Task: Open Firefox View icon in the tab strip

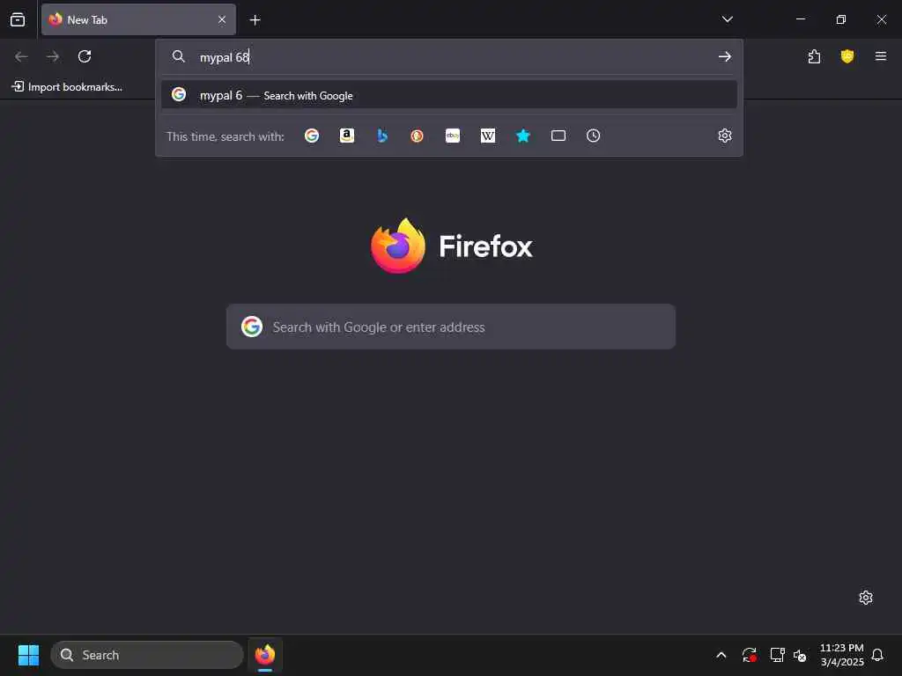Action: [18, 19]
